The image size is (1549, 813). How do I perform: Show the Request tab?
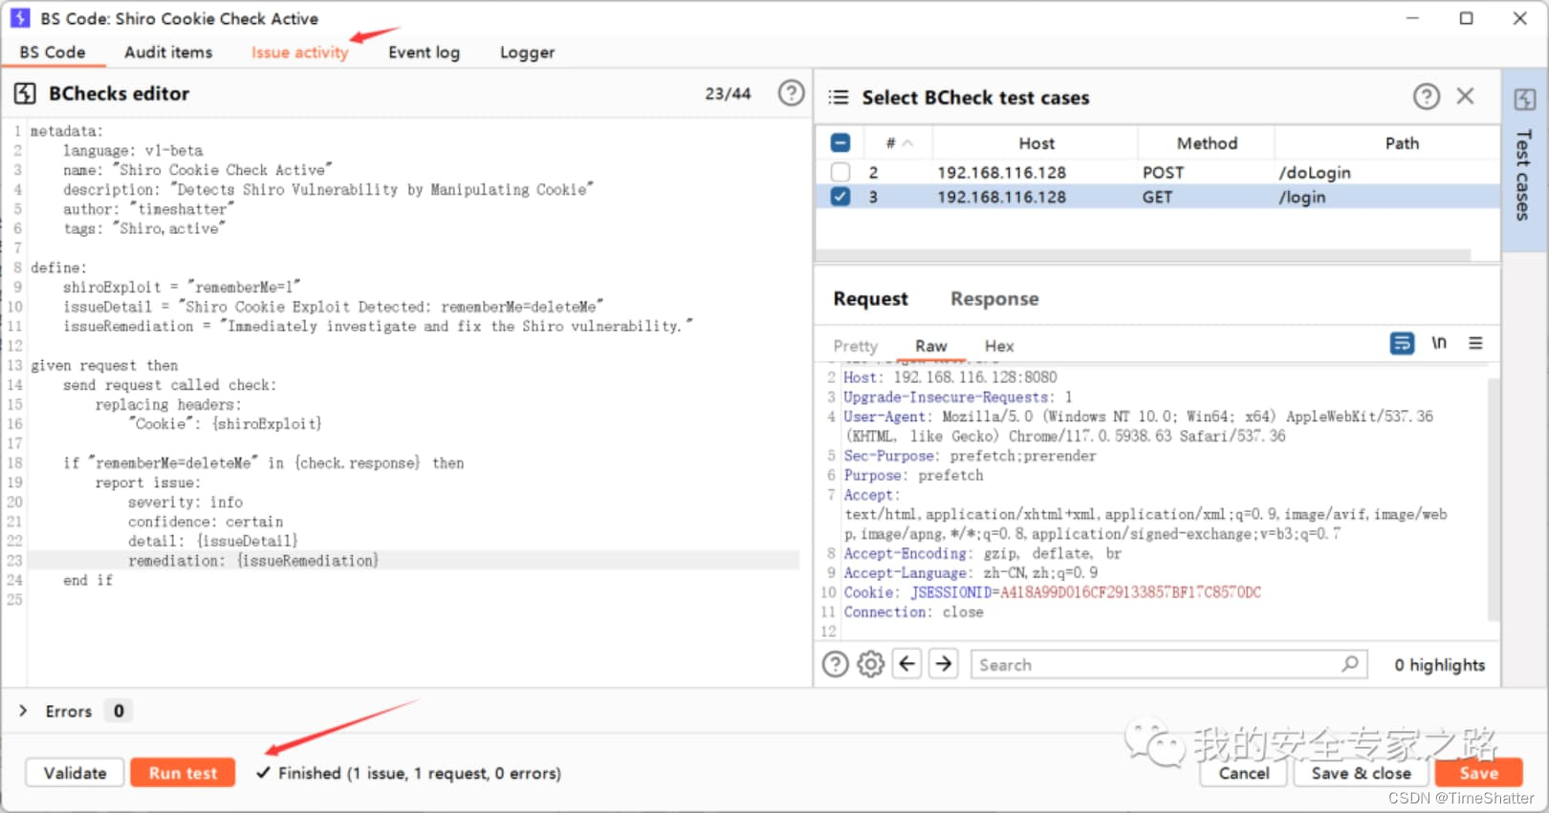[x=870, y=299]
